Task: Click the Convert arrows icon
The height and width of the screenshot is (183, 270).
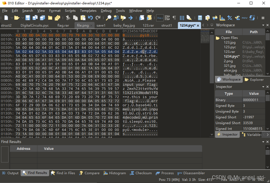Action: click(x=215, y=18)
